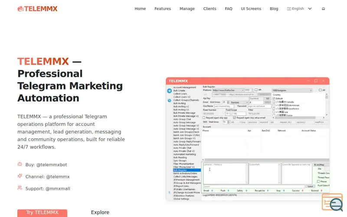347x217 pixels.
Task: Enable Request again skip app checkbox
Action: 204,118
